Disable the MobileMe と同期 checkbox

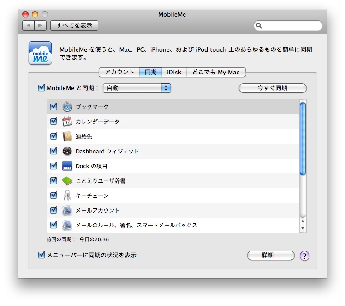(x=42, y=88)
